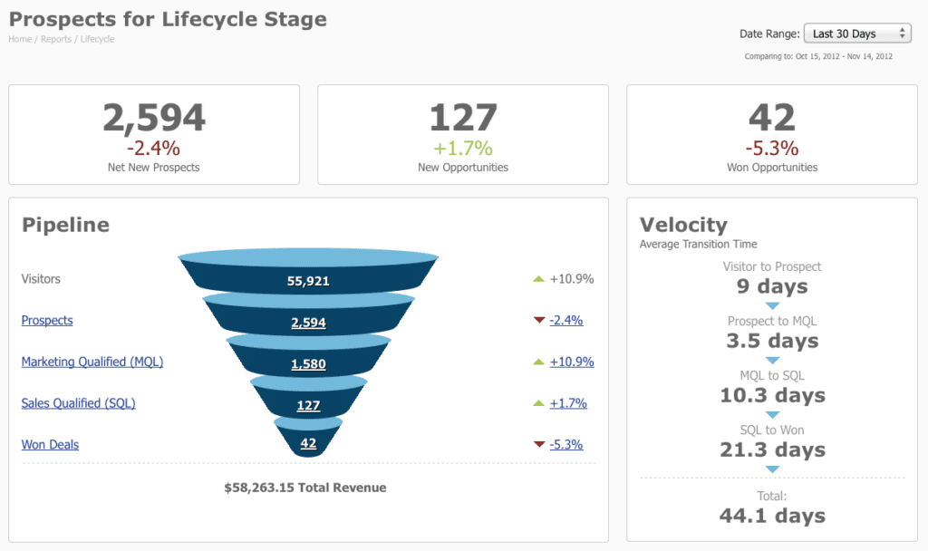Click the blue arrow under Visitor to Prospect

772,307
